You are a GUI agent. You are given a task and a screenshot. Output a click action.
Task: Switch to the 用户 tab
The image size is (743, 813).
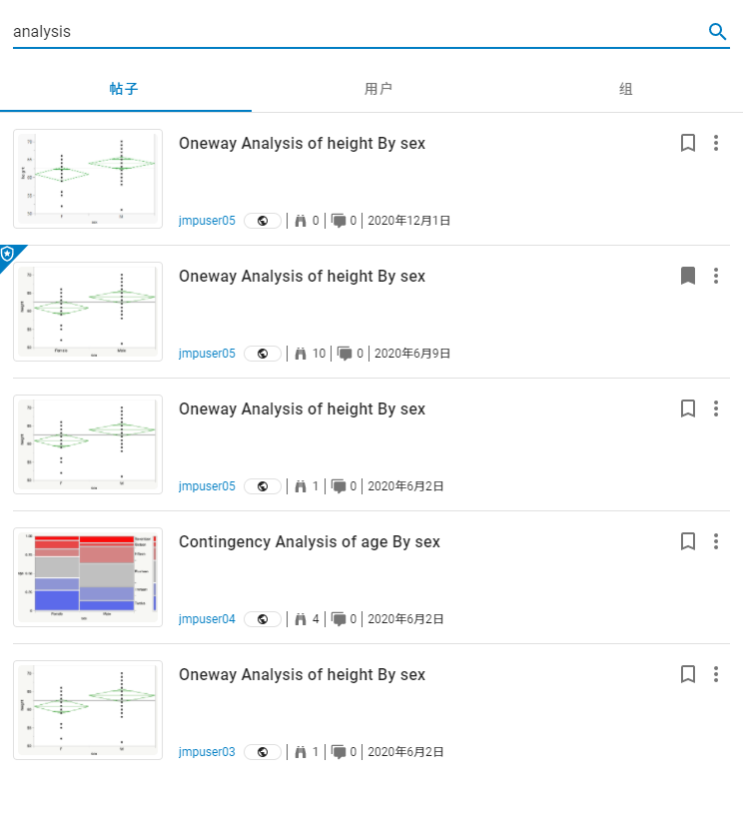point(378,89)
